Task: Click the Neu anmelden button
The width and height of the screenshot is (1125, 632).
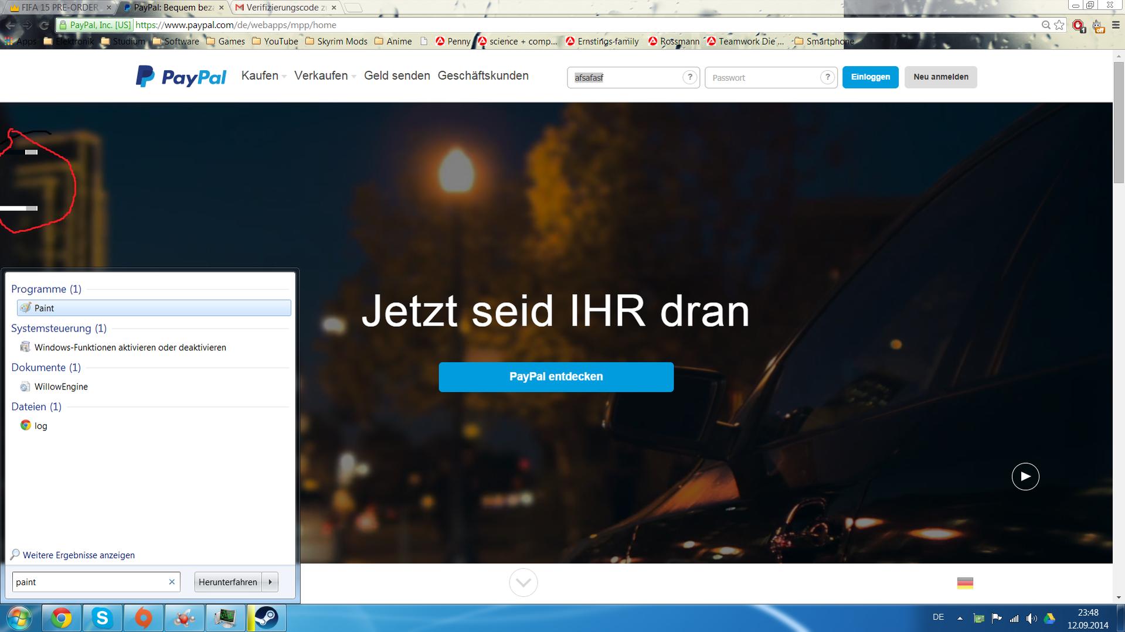Action: (941, 77)
